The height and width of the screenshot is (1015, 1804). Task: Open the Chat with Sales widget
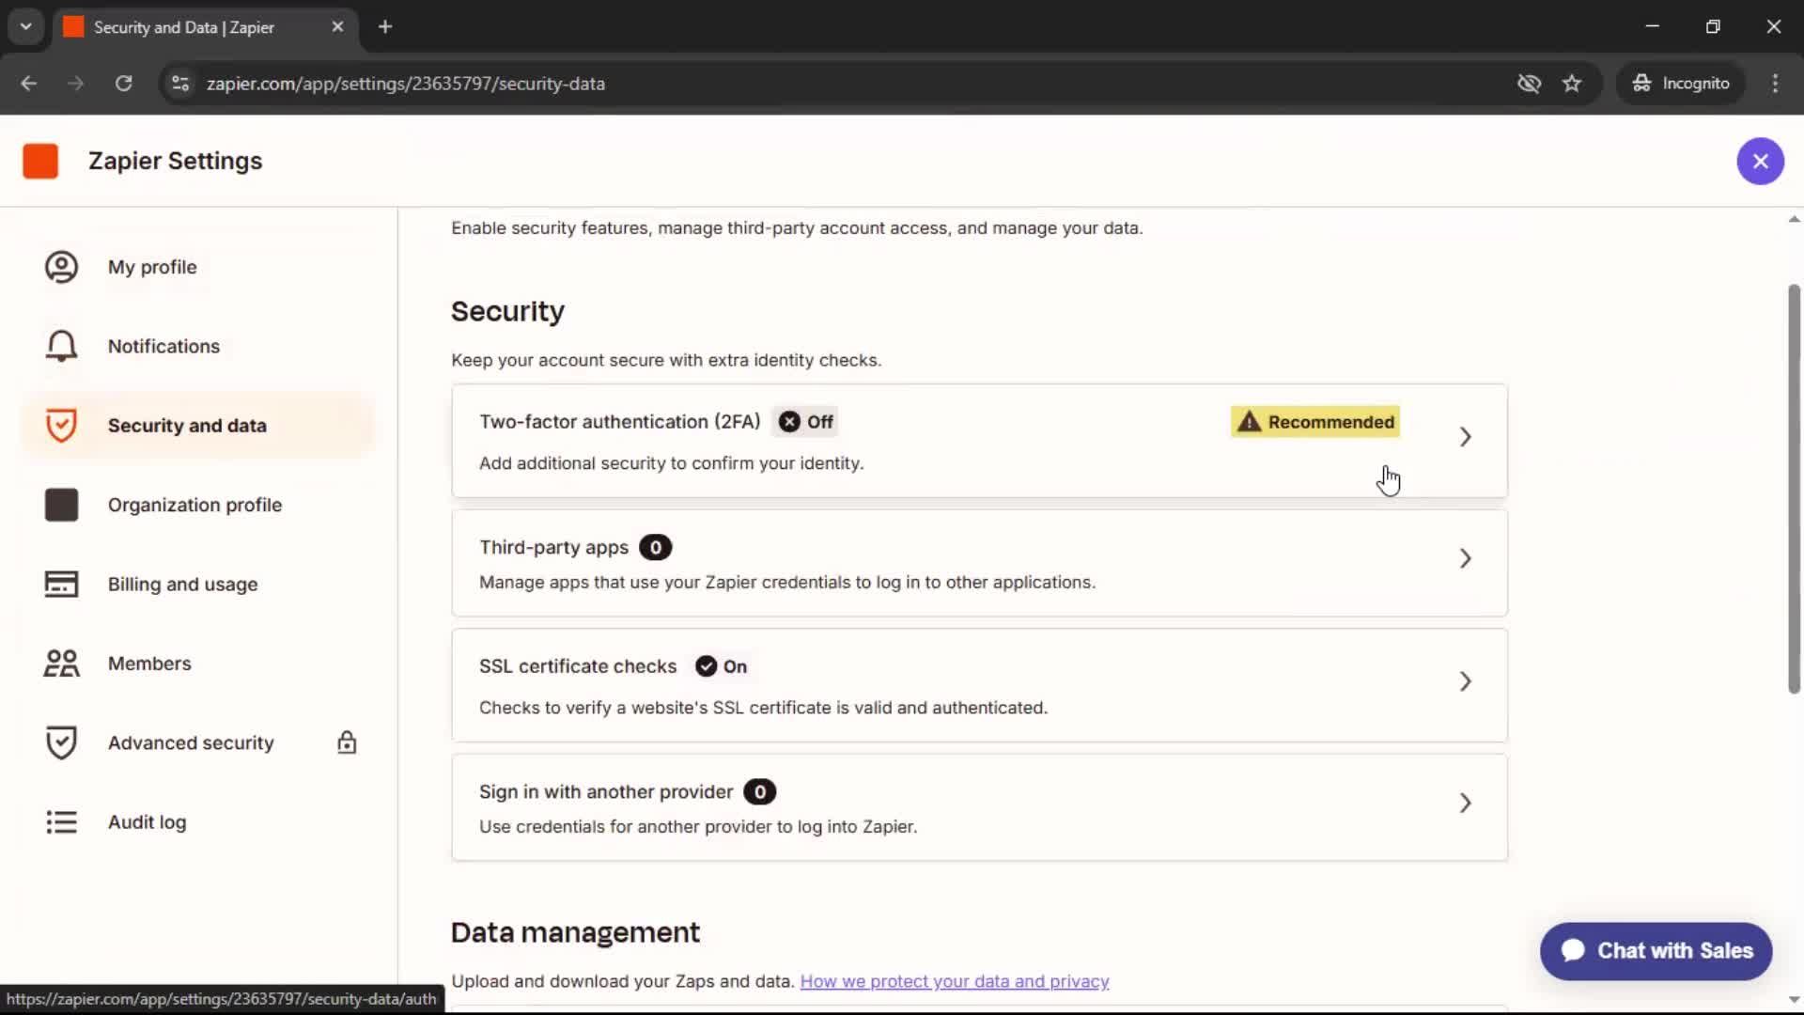(1656, 951)
